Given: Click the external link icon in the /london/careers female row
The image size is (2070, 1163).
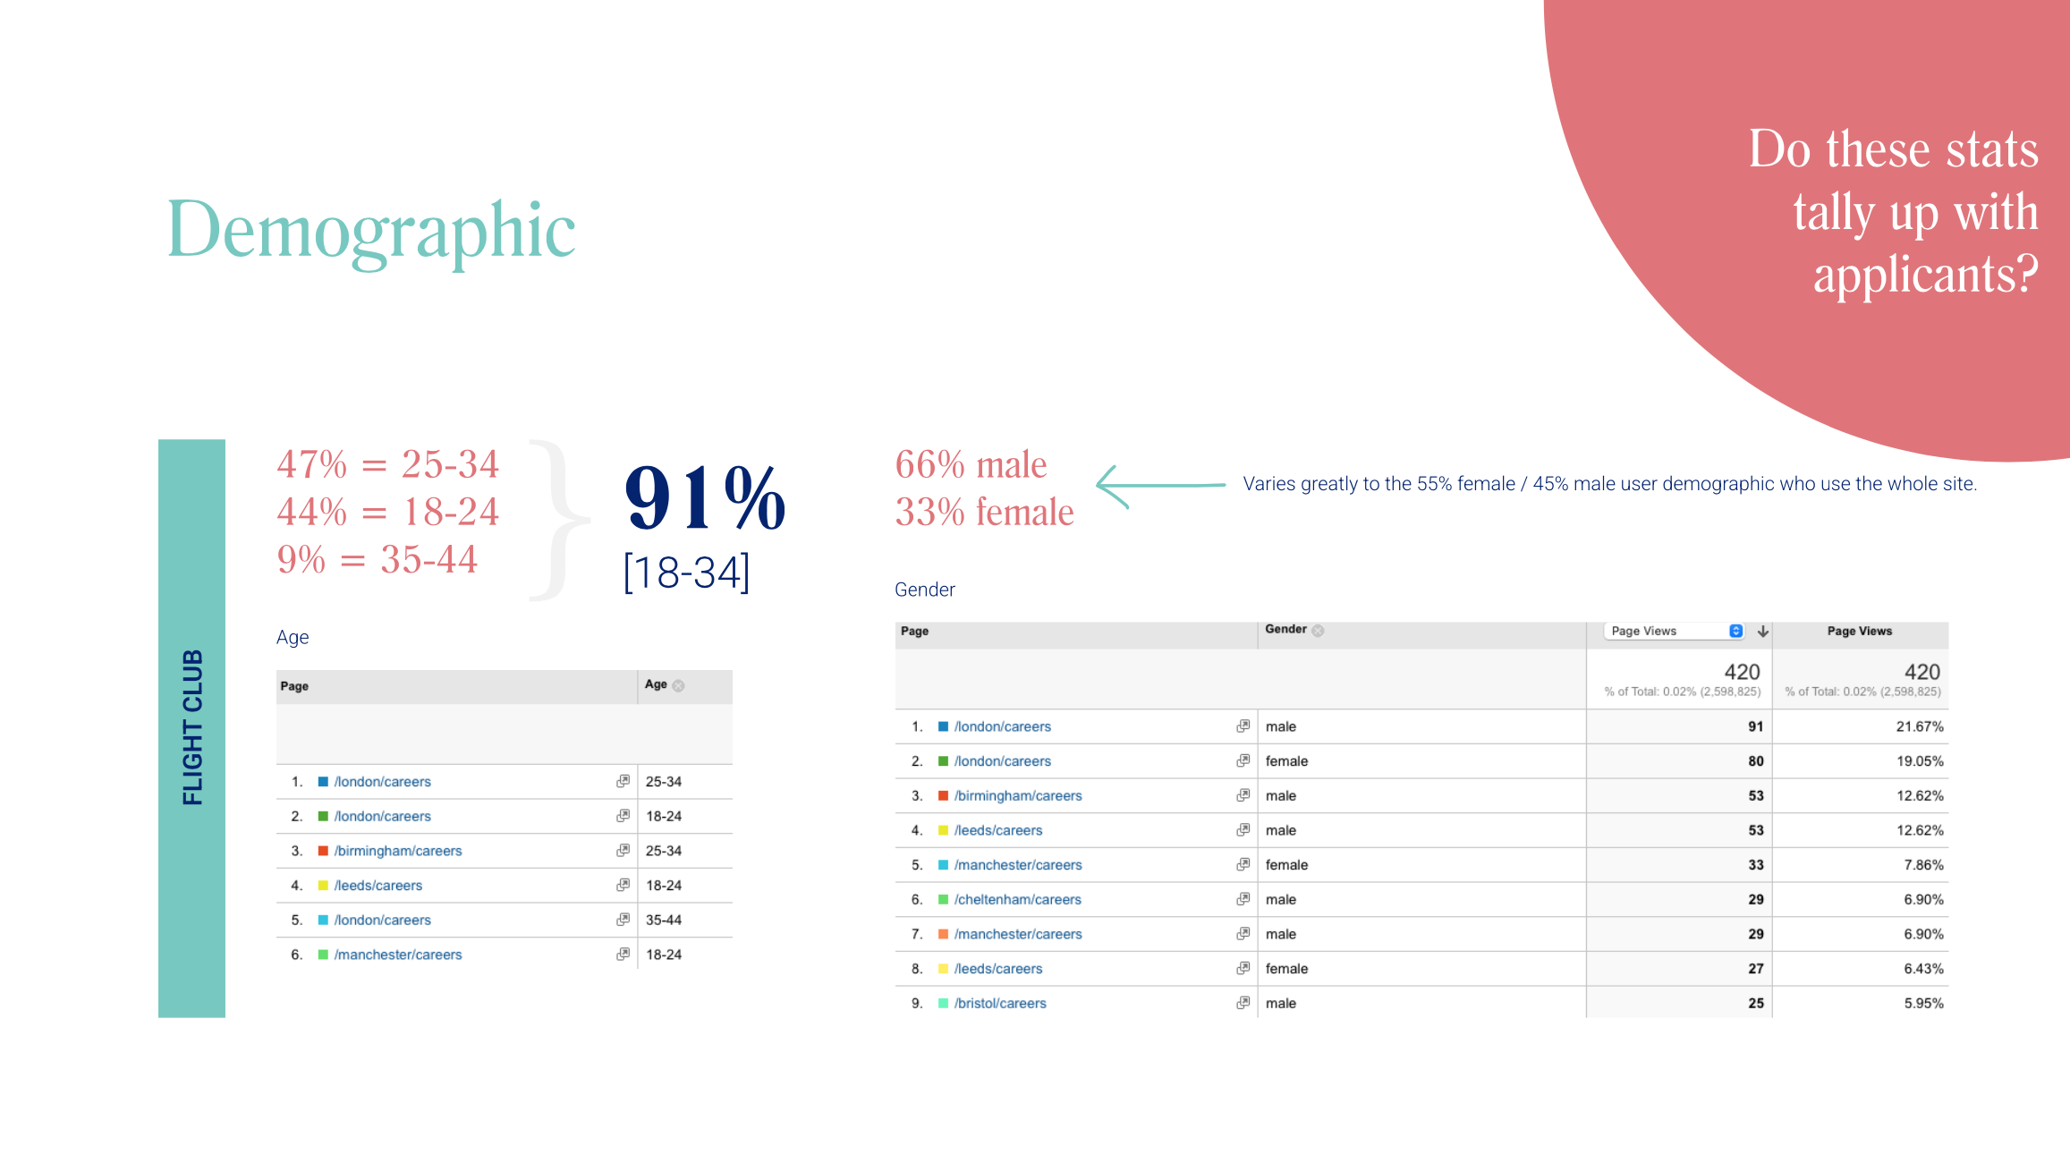Looking at the screenshot, I should (x=1243, y=760).
